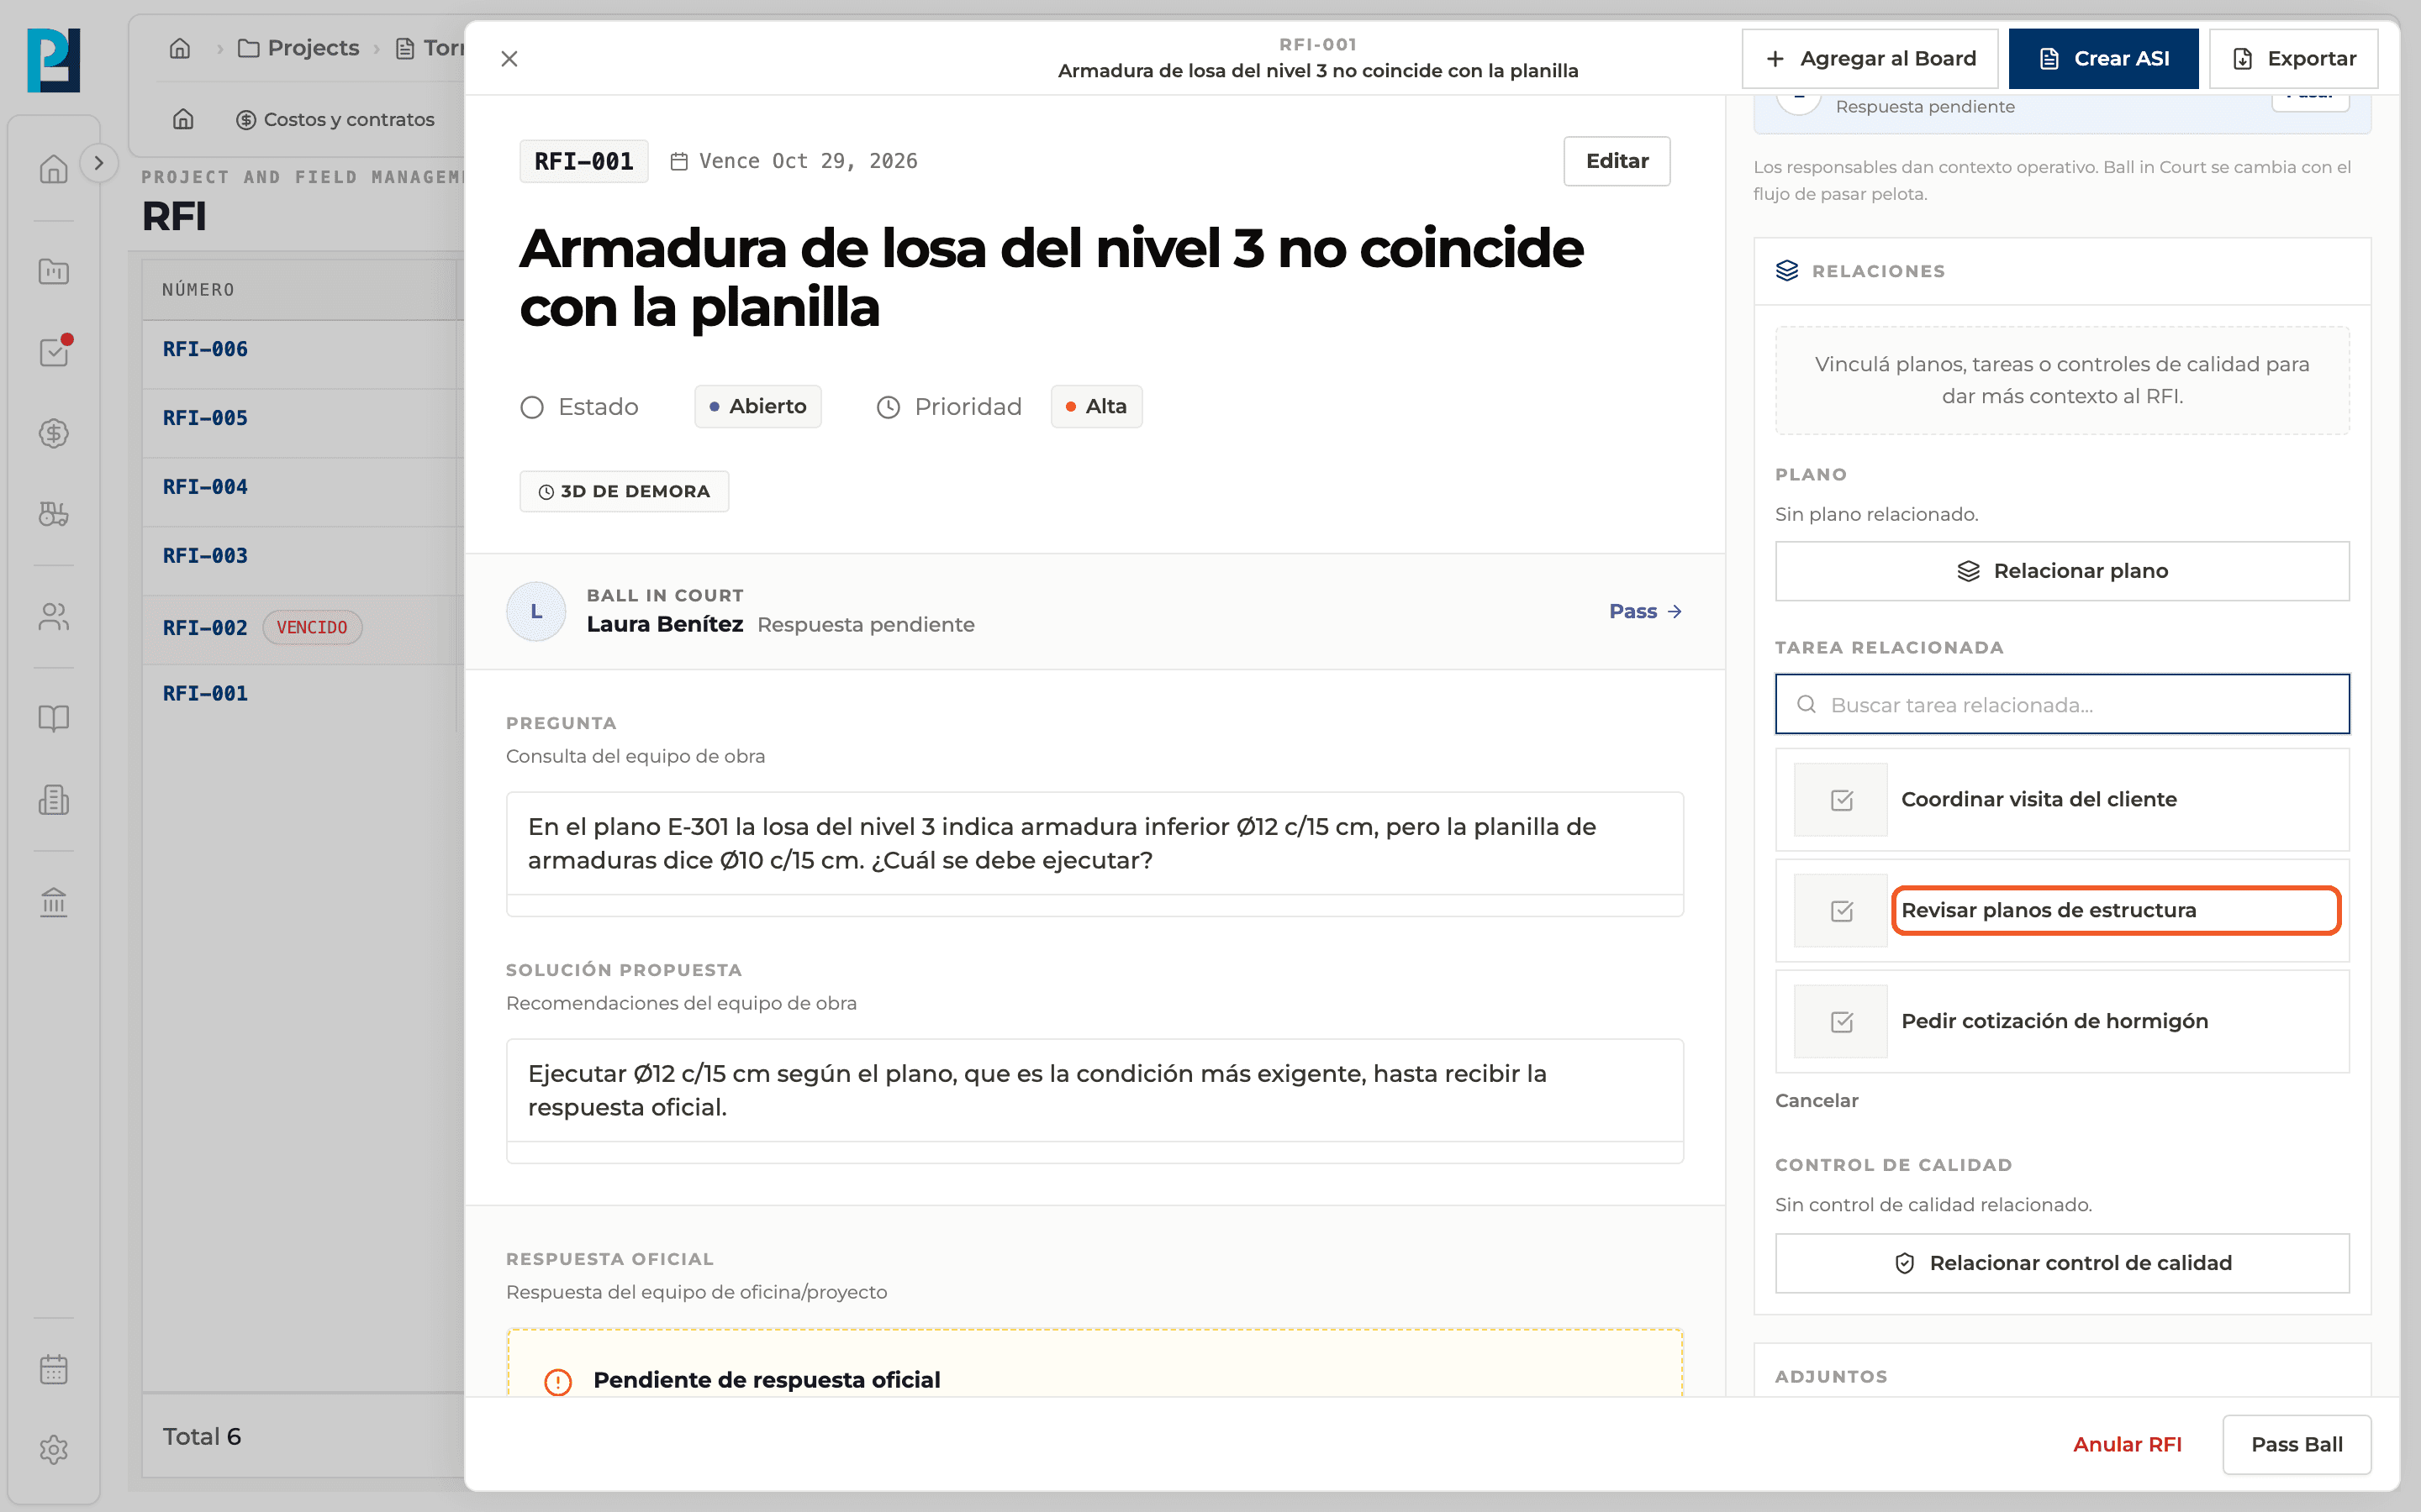Expand the sidebar with the chevron button
The height and width of the screenshot is (1512, 2421).
[98, 163]
